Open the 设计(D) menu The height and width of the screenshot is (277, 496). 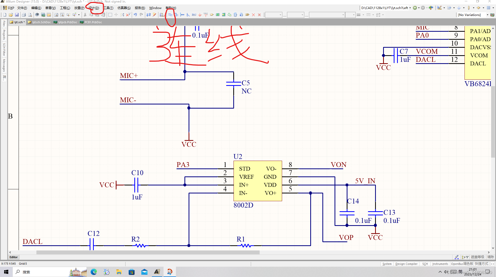94,8
